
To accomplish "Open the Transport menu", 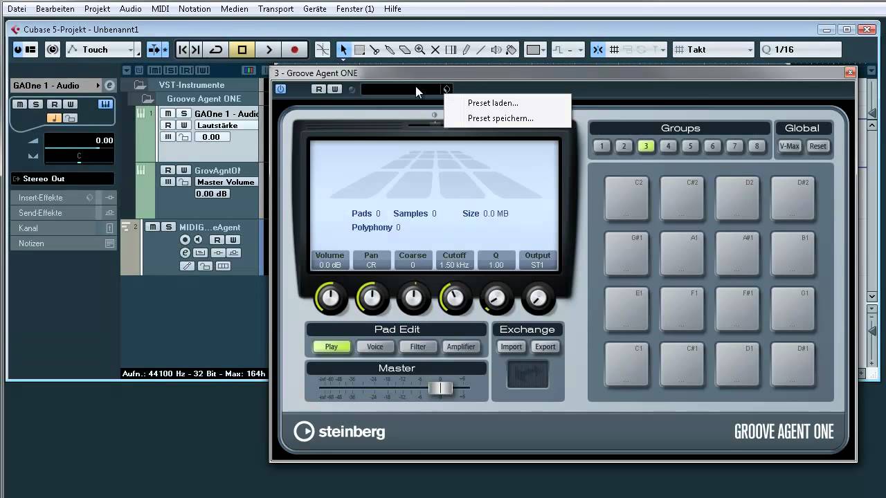I will 275,9.
